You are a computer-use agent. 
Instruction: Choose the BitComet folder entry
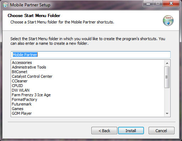click(20, 72)
